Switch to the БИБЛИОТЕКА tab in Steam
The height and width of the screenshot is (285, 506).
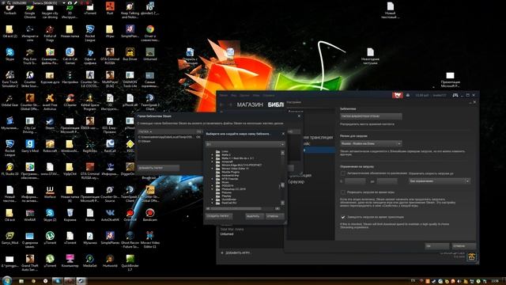click(276, 104)
